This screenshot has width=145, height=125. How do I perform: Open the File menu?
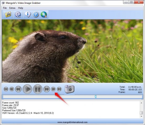pyautogui.click(x=5, y=8)
